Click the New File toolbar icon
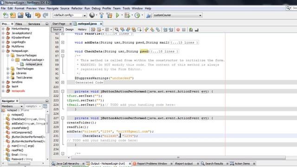 (6, 15)
